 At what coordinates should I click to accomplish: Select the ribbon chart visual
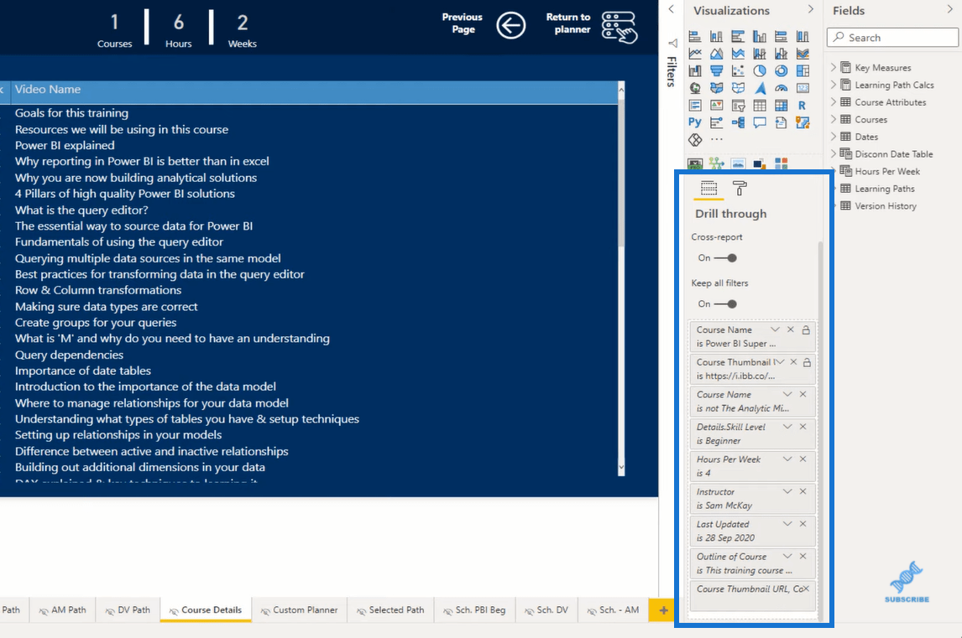pos(803,54)
